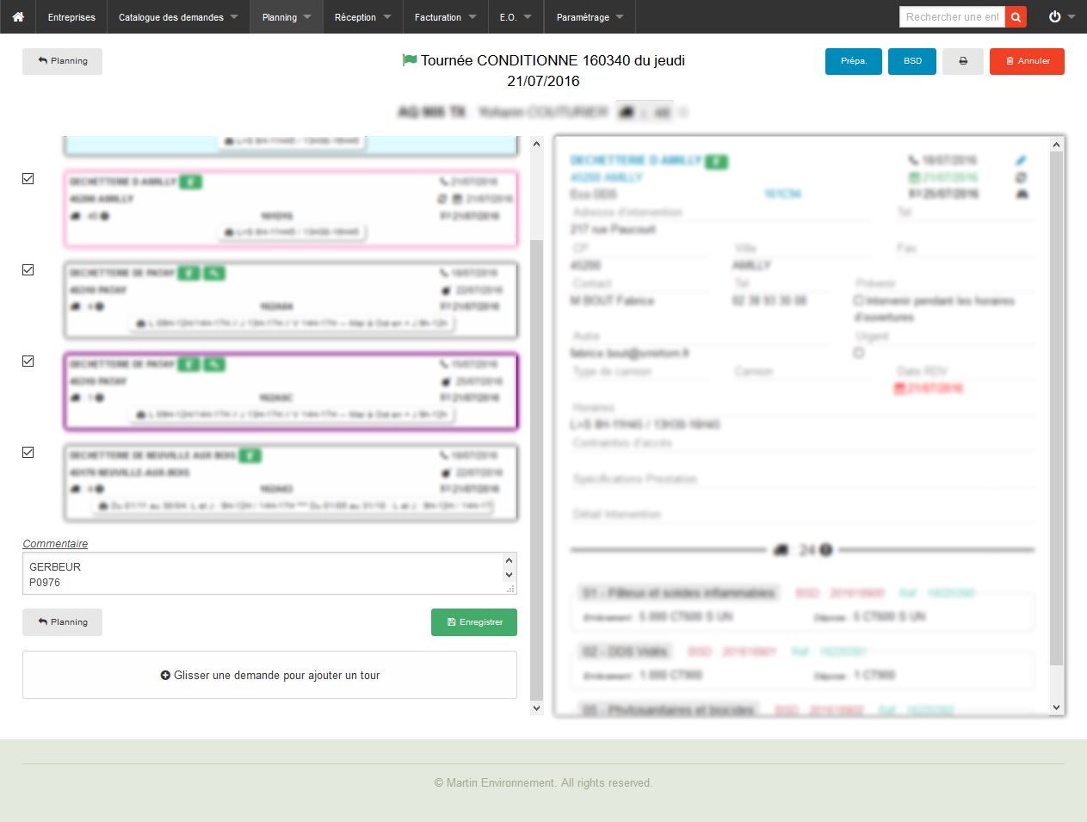Expand the Catalogue des demandes dropdown
Image resolution: width=1087 pixels, height=822 pixels.
coord(178,17)
